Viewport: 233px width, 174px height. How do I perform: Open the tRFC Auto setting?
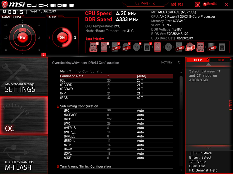pyautogui.click(x=140, y=119)
